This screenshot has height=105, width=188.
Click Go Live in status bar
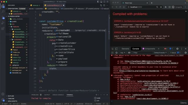(89, 104)
